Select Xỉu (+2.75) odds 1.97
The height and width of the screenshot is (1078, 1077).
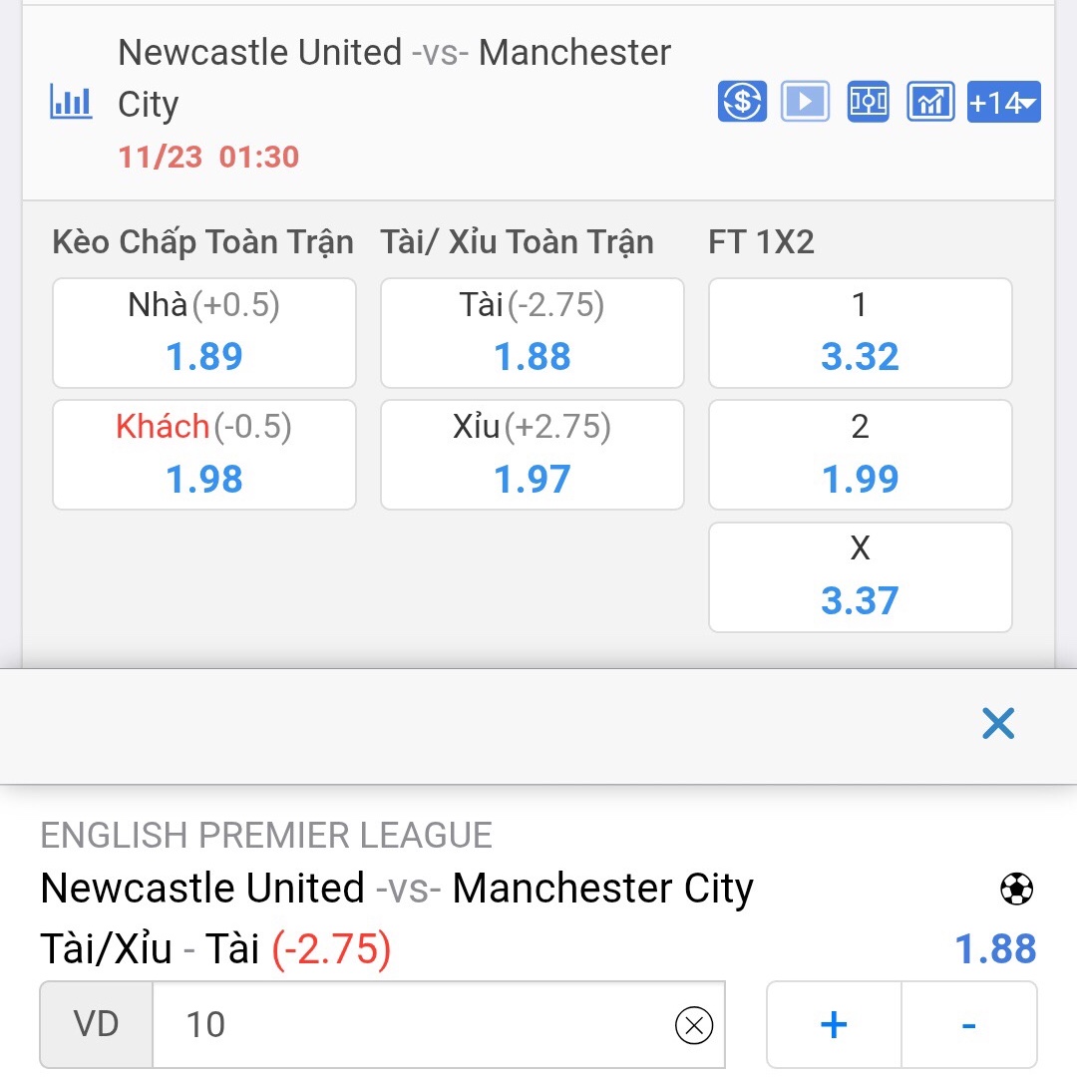pos(533,455)
